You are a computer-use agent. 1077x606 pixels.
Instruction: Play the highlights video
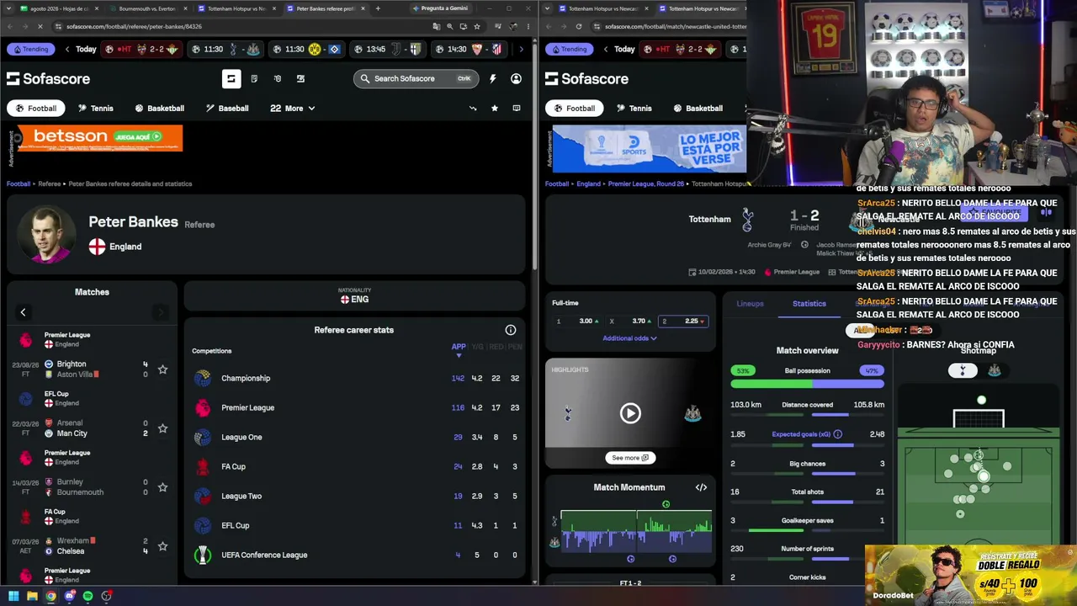pyautogui.click(x=630, y=413)
